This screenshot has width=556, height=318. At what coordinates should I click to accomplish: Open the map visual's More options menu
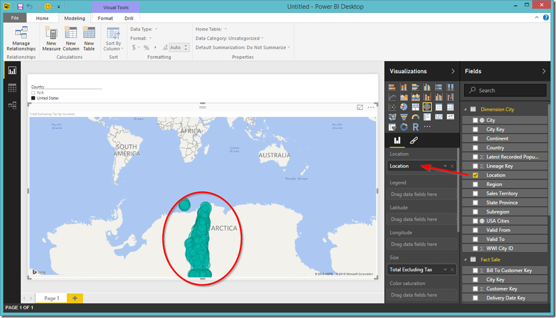[x=371, y=107]
